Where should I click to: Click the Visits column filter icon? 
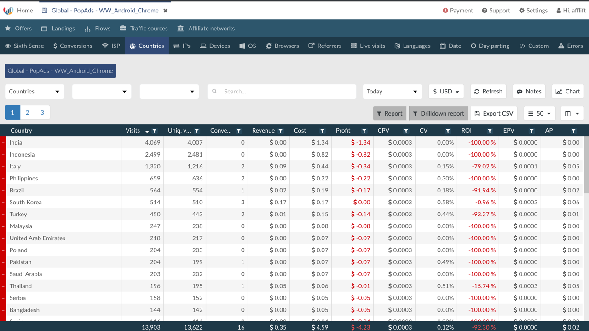tap(155, 131)
